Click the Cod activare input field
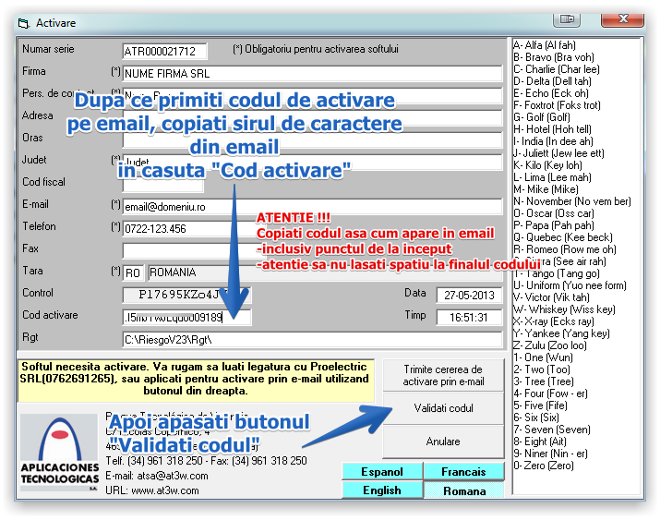This screenshot has height=520, width=660. (186, 316)
